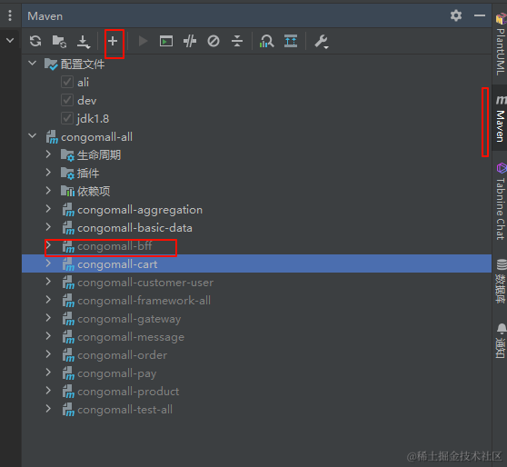Screen dimensions: 507x467
Task: Open the 数据库 database side tab
Action: pos(501,281)
